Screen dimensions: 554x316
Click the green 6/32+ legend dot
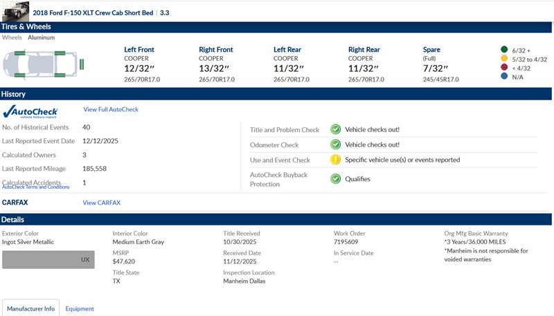(x=503, y=50)
